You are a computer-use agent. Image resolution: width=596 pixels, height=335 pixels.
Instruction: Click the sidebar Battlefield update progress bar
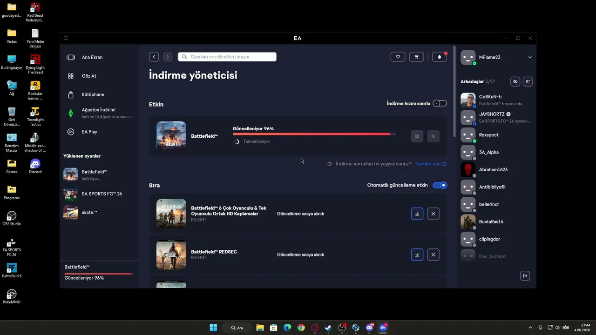coord(98,274)
